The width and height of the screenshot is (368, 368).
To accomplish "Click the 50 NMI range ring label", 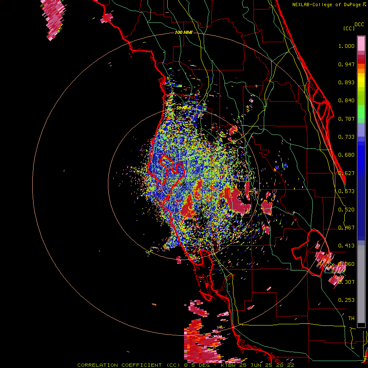I will pos(184,108).
